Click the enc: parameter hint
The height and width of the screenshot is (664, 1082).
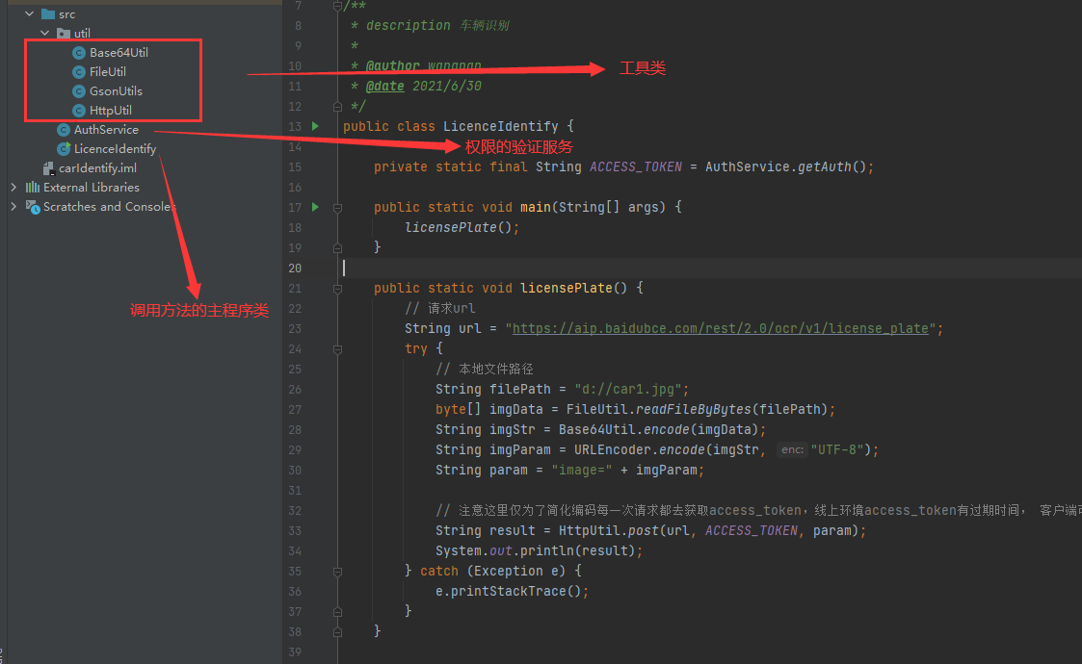pos(792,449)
